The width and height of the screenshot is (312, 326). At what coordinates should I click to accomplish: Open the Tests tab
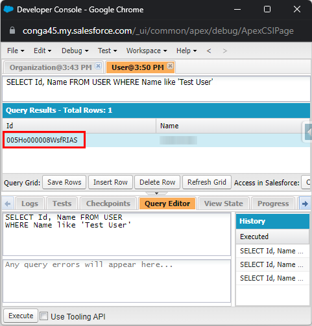pos(62,204)
